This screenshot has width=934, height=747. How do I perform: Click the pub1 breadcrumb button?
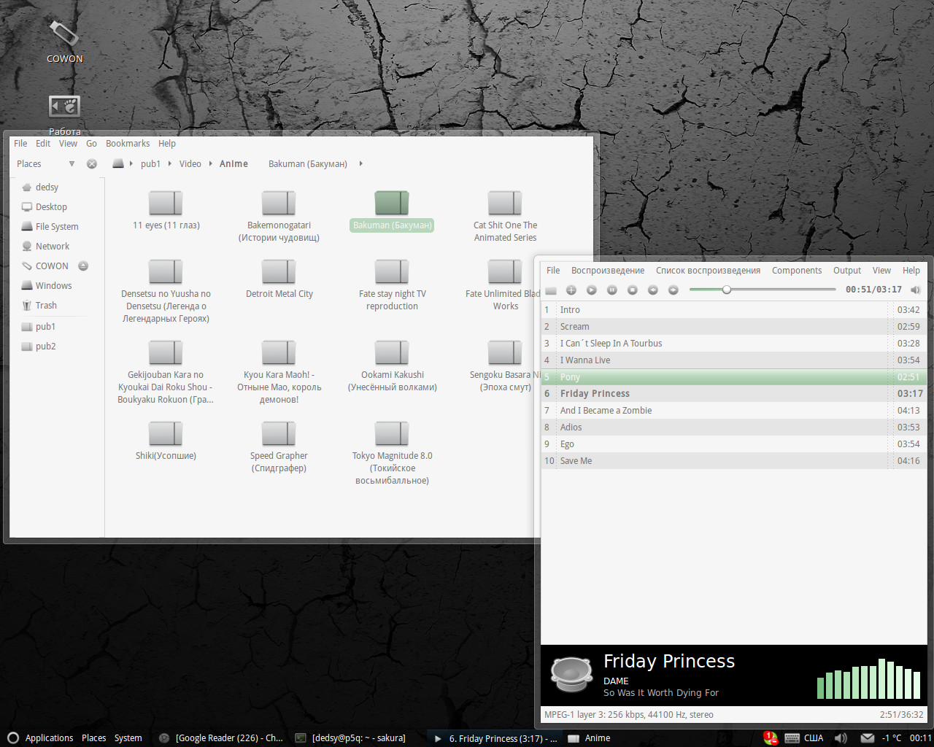(x=150, y=164)
